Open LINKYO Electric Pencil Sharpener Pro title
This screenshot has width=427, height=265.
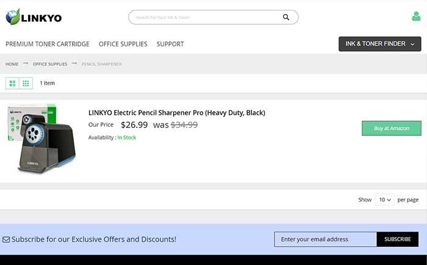pyautogui.click(x=177, y=113)
